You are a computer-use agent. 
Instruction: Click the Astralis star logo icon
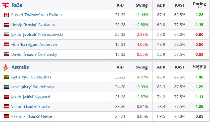click(x=6, y=67)
